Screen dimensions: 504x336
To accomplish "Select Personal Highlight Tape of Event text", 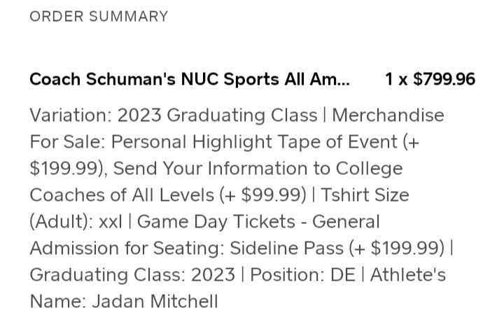I will 254,142.
